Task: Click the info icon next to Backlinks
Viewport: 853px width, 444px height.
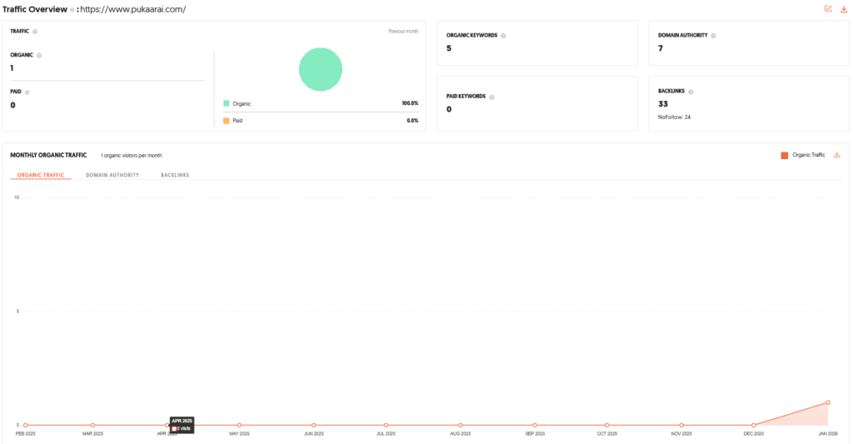Action: coord(690,91)
